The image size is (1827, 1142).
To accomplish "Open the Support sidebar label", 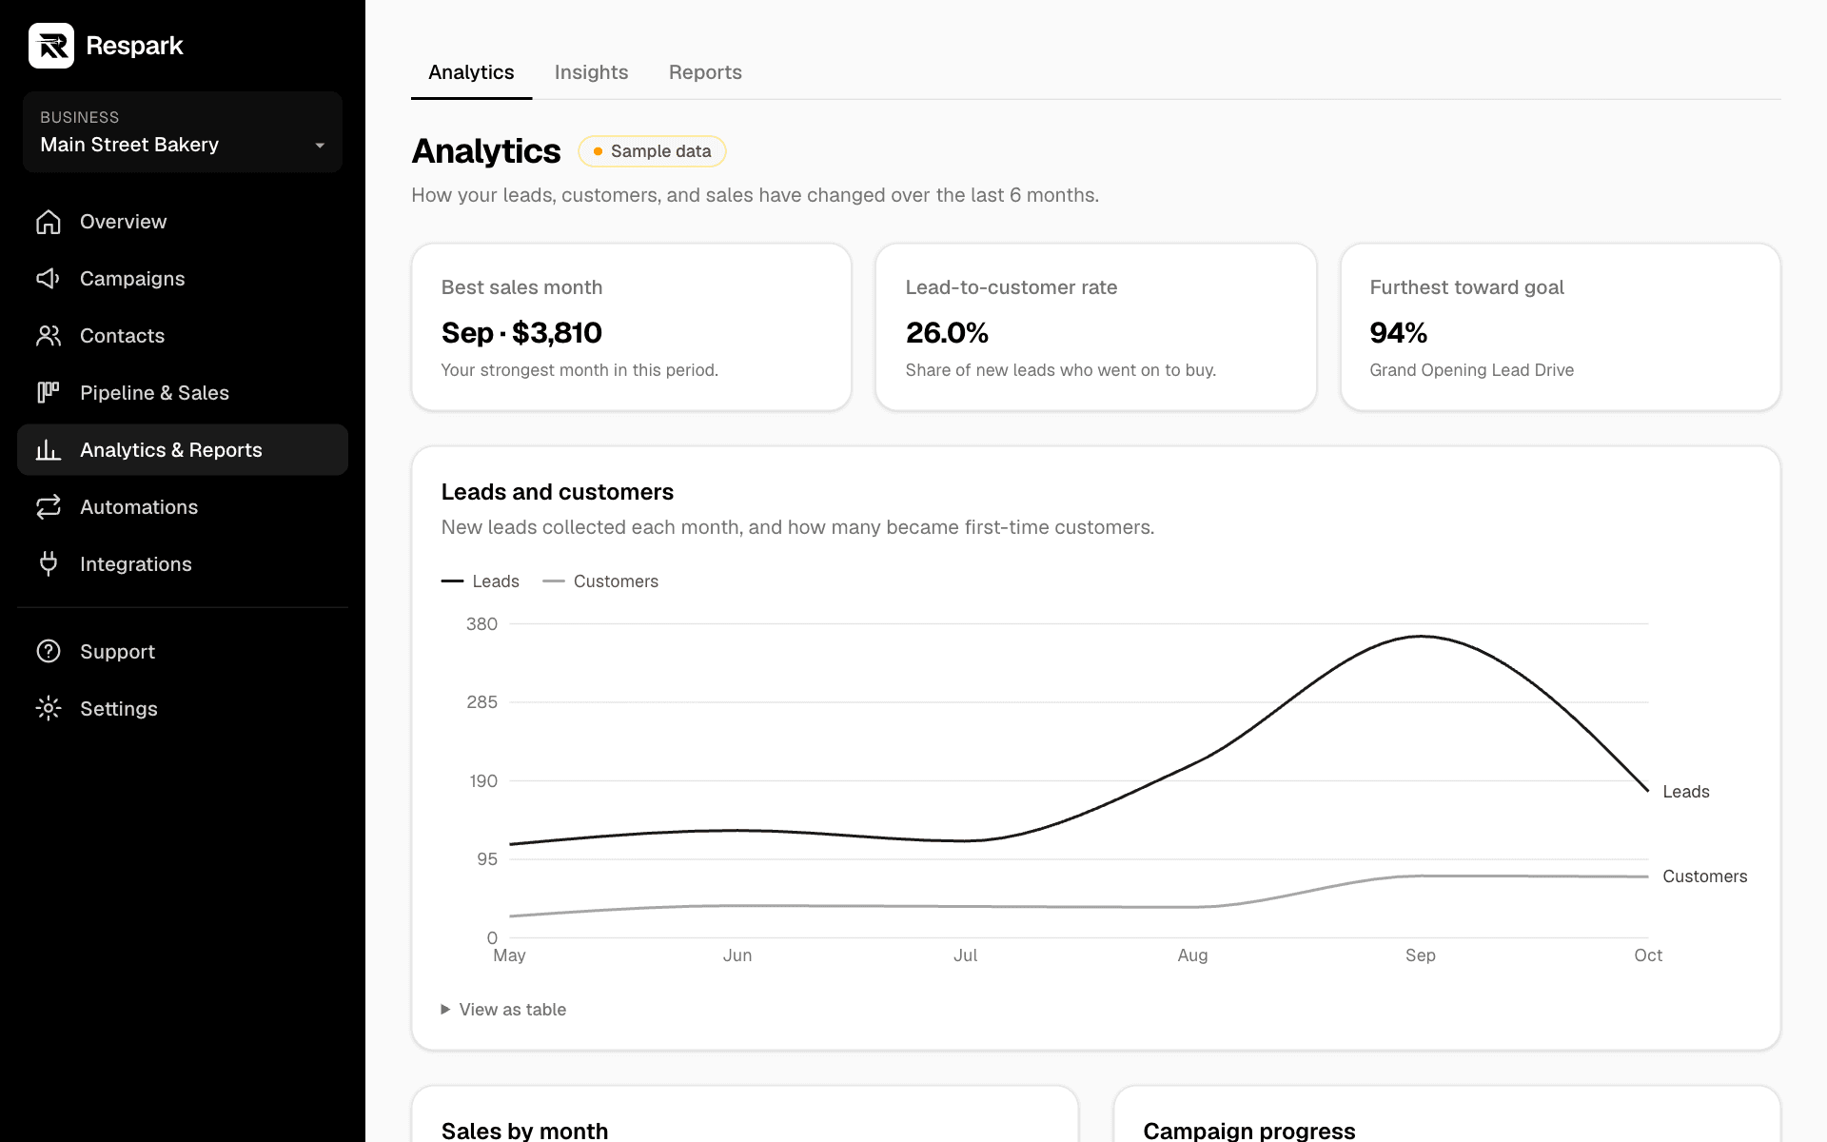I will coord(117,652).
